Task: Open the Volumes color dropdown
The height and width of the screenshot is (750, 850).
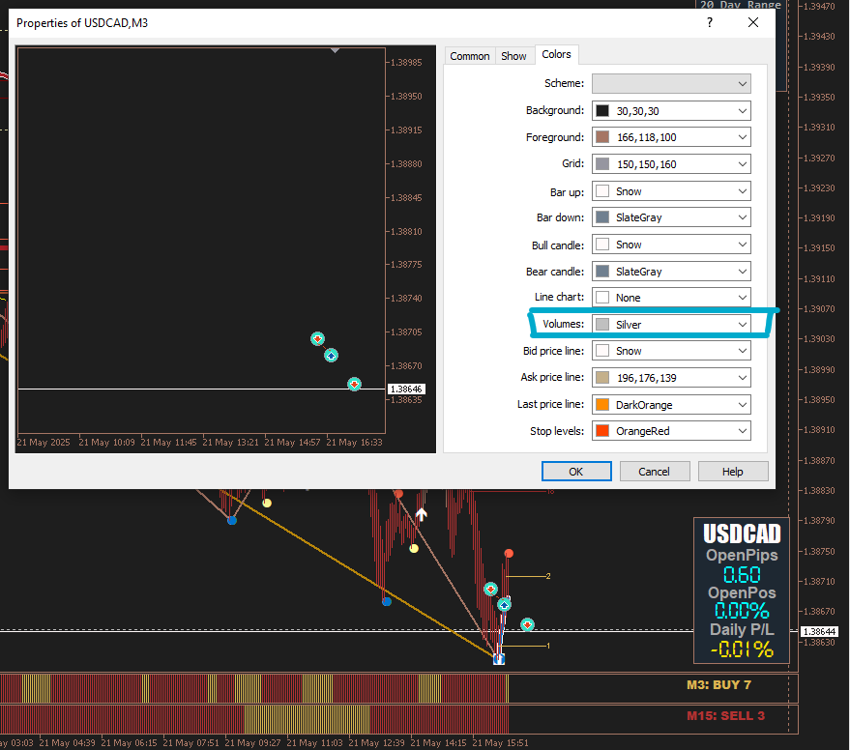Action: coord(671,325)
